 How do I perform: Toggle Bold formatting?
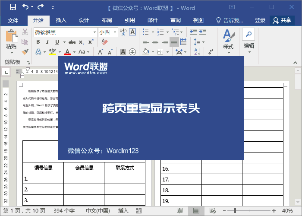pos(38,42)
